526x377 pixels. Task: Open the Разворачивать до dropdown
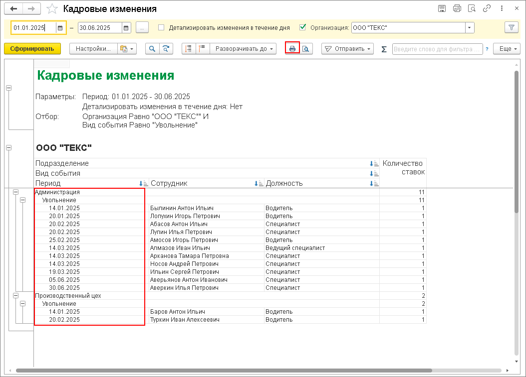coord(243,49)
